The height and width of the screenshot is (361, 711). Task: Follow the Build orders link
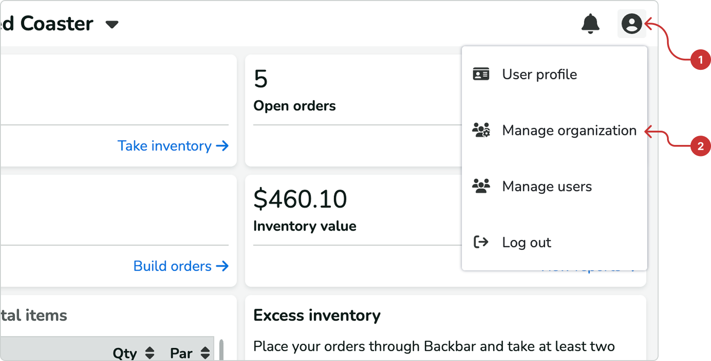click(x=181, y=266)
